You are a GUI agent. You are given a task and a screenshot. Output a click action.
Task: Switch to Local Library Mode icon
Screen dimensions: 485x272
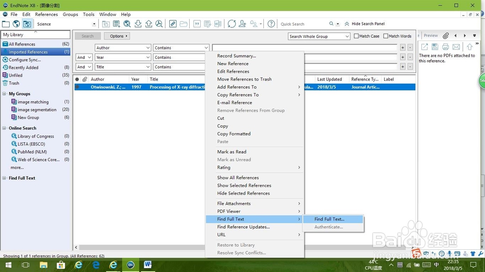coord(6,24)
